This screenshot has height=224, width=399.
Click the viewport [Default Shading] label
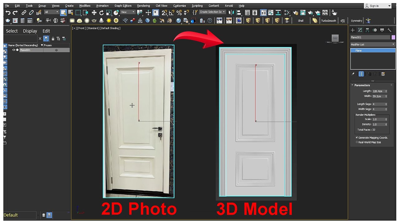[110, 28]
